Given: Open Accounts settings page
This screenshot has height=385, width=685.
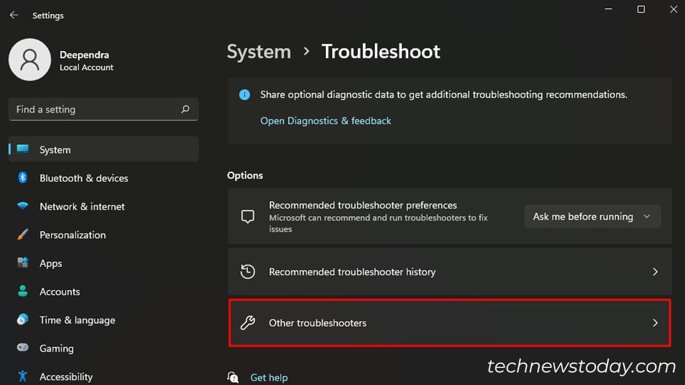Looking at the screenshot, I should tap(59, 291).
